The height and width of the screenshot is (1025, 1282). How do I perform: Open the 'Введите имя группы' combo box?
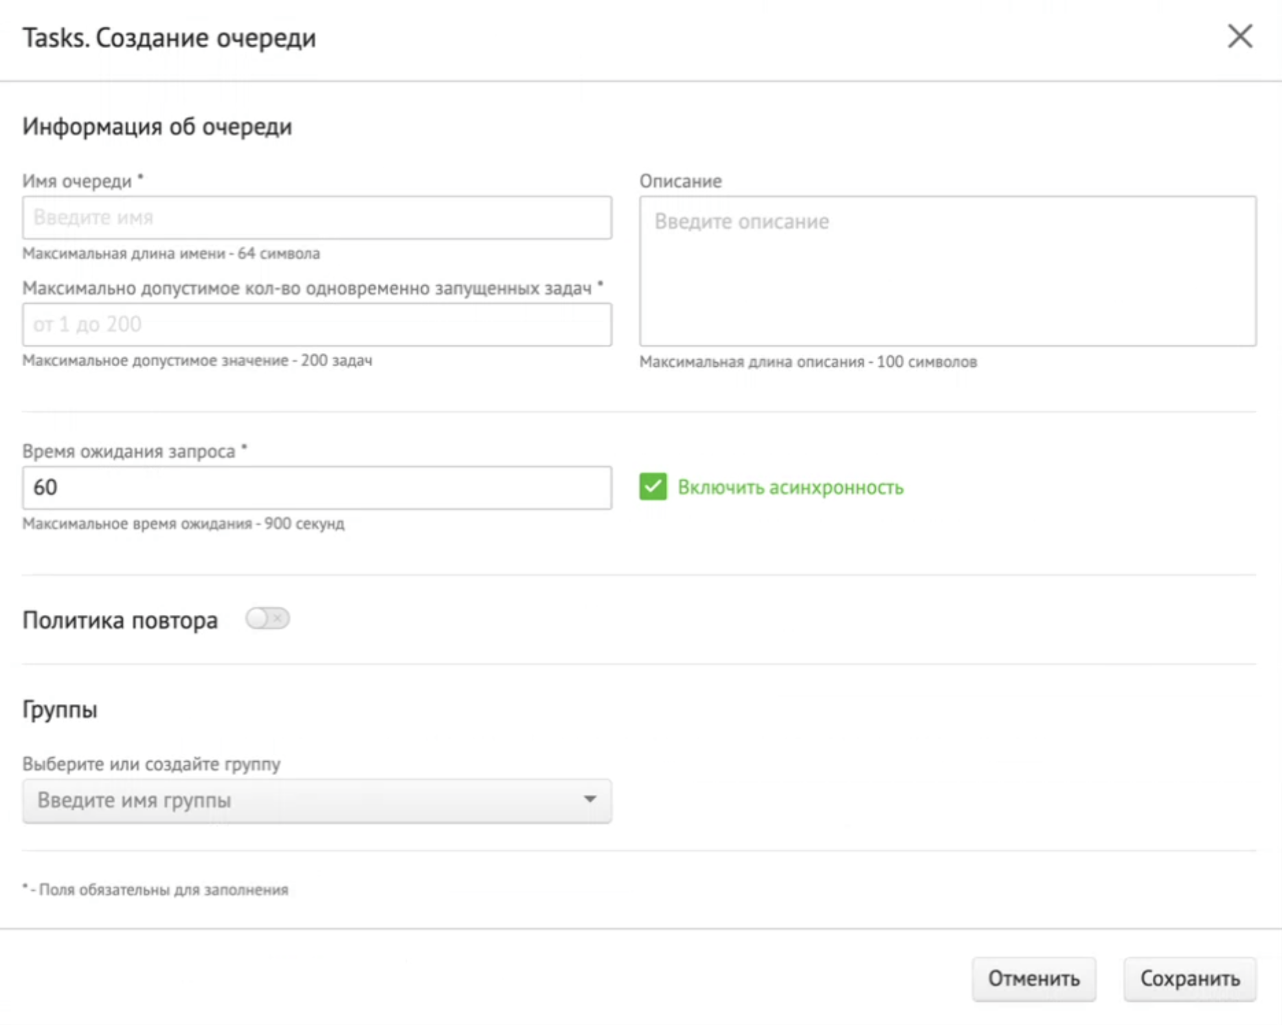302,800
